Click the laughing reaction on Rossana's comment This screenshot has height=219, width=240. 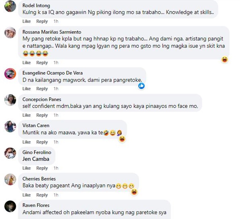pos(225,59)
